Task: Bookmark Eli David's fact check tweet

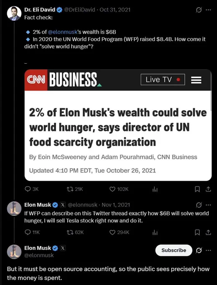Action: 197,189
